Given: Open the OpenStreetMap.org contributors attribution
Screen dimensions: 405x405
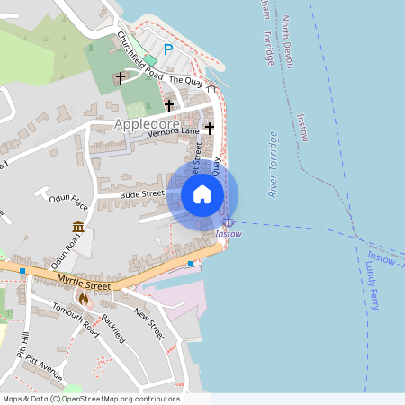Looking at the screenshot, I should click(x=121, y=399).
